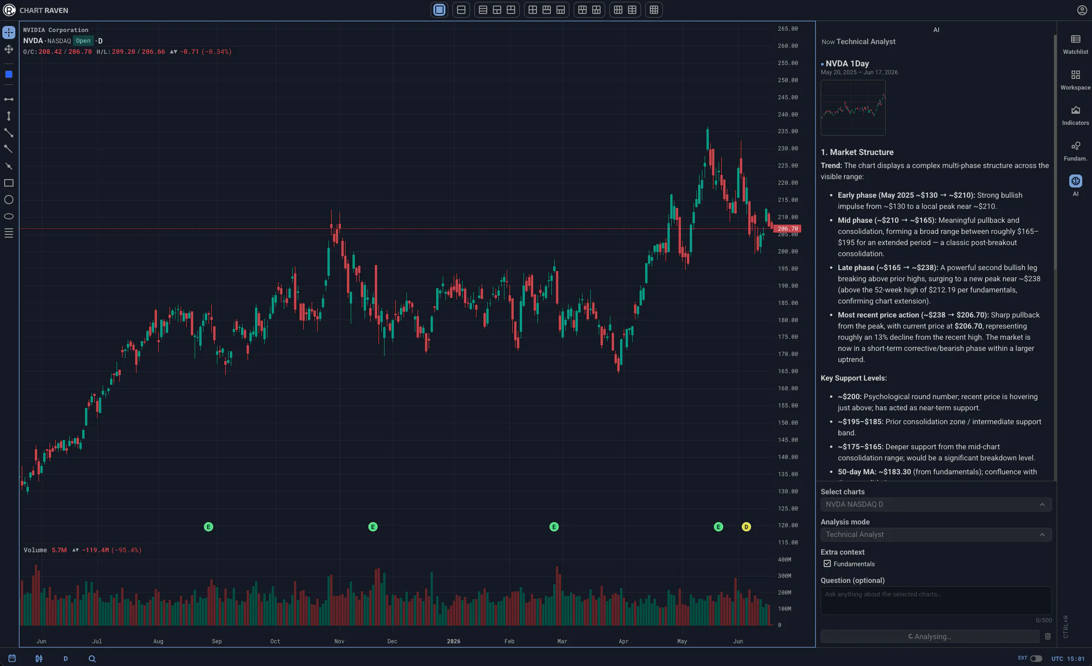Select the horizontal line segment tool
Image resolution: width=1092 pixels, height=666 pixels.
click(9, 99)
